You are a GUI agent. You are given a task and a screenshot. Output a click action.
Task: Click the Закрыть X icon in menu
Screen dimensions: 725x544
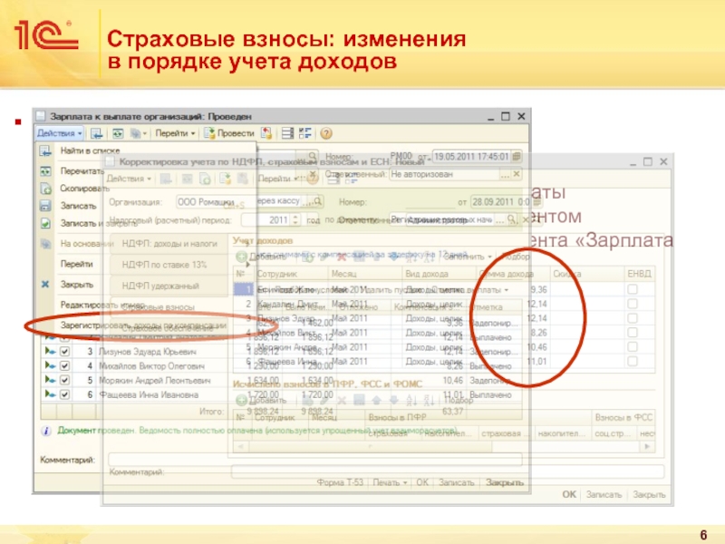point(43,283)
